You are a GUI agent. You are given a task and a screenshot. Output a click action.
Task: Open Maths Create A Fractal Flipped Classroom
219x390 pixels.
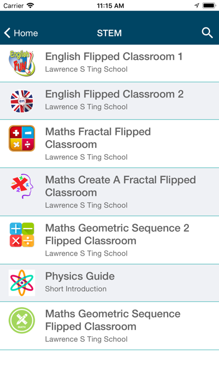pos(109,192)
